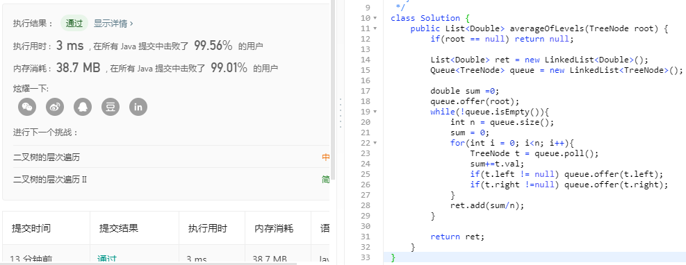This screenshot has width=686, height=265.
Task: Place cursor on 'return ret;' line
Action: (x=457, y=237)
